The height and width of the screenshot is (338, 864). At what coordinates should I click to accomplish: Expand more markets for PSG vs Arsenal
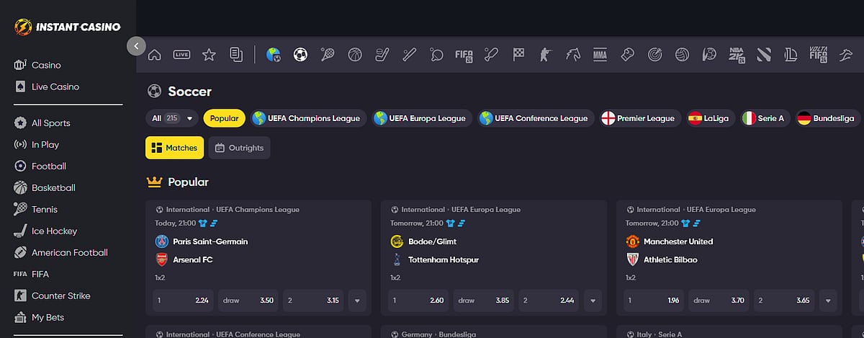point(357,301)
